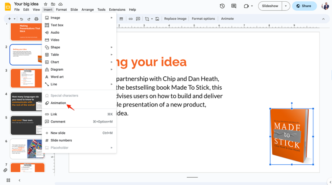Click speaker notes handle below slide
Image resolution: width=332 pixels, height=185 pixels.
[192, 177]
